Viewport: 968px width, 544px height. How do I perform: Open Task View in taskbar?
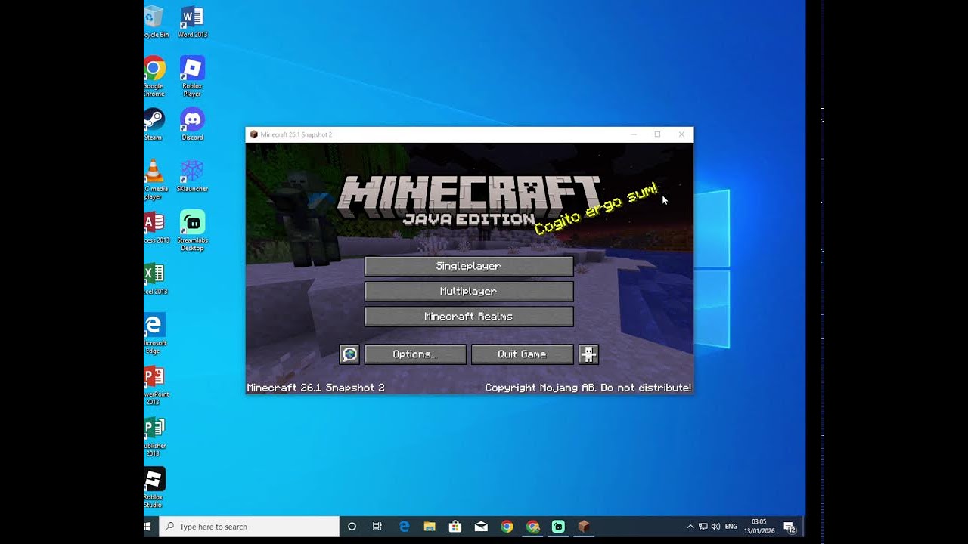point(377,527)
